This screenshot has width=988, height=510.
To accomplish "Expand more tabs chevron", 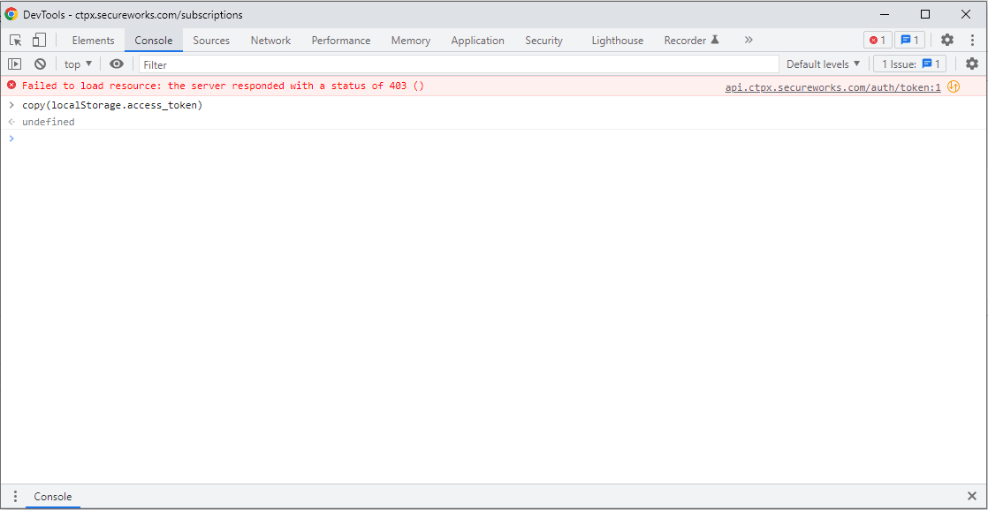I will pos(749,41).
